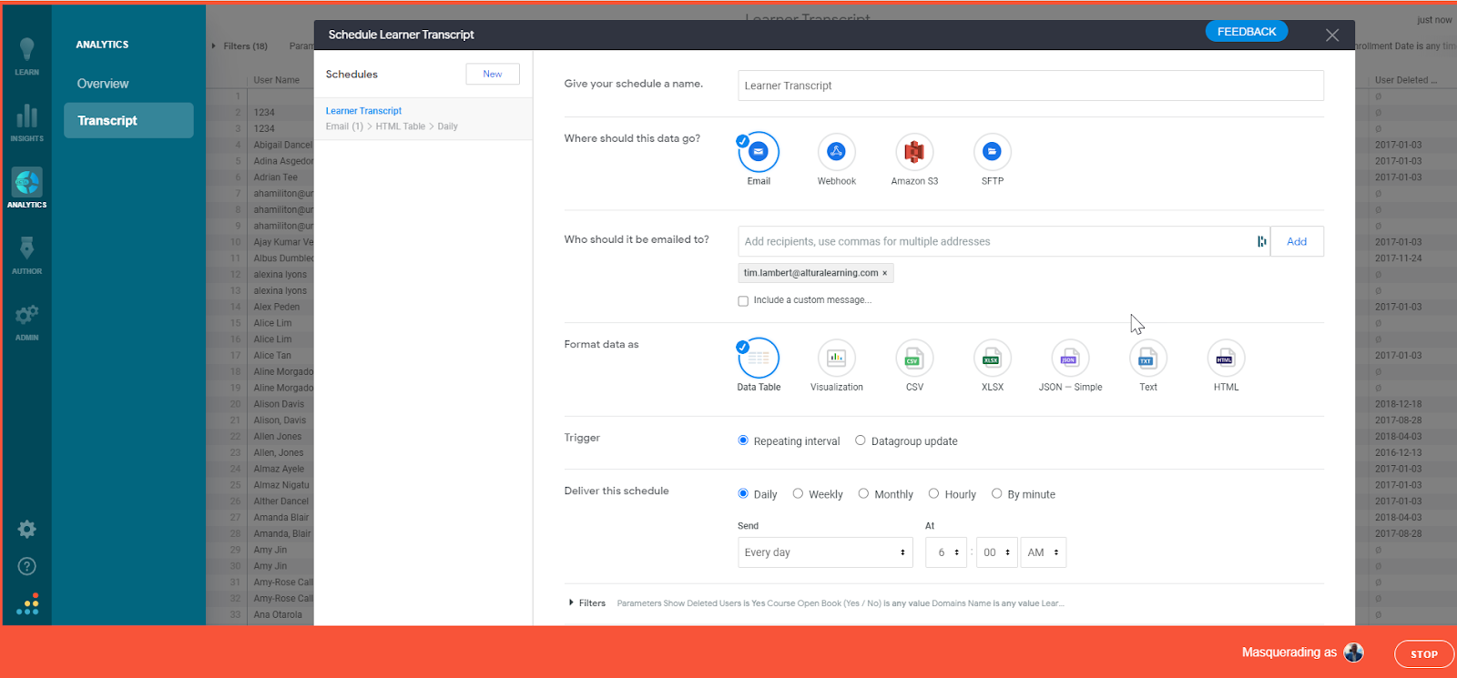Open the AM/PM selector dropdown
This screenshot has width=1457, height=678.
[1044, 552]
